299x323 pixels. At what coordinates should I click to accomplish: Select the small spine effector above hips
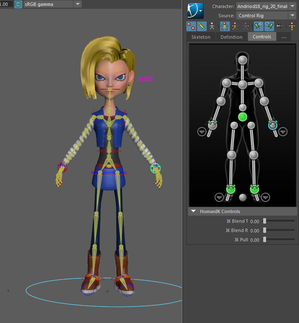tap(242, 107)
